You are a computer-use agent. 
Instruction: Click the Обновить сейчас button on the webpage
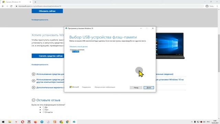click(x=47, y=11)
